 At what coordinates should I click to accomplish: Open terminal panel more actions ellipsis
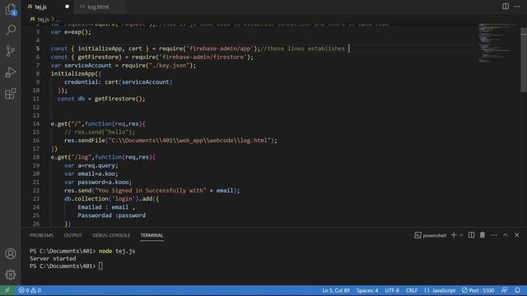tap(494, 235)
